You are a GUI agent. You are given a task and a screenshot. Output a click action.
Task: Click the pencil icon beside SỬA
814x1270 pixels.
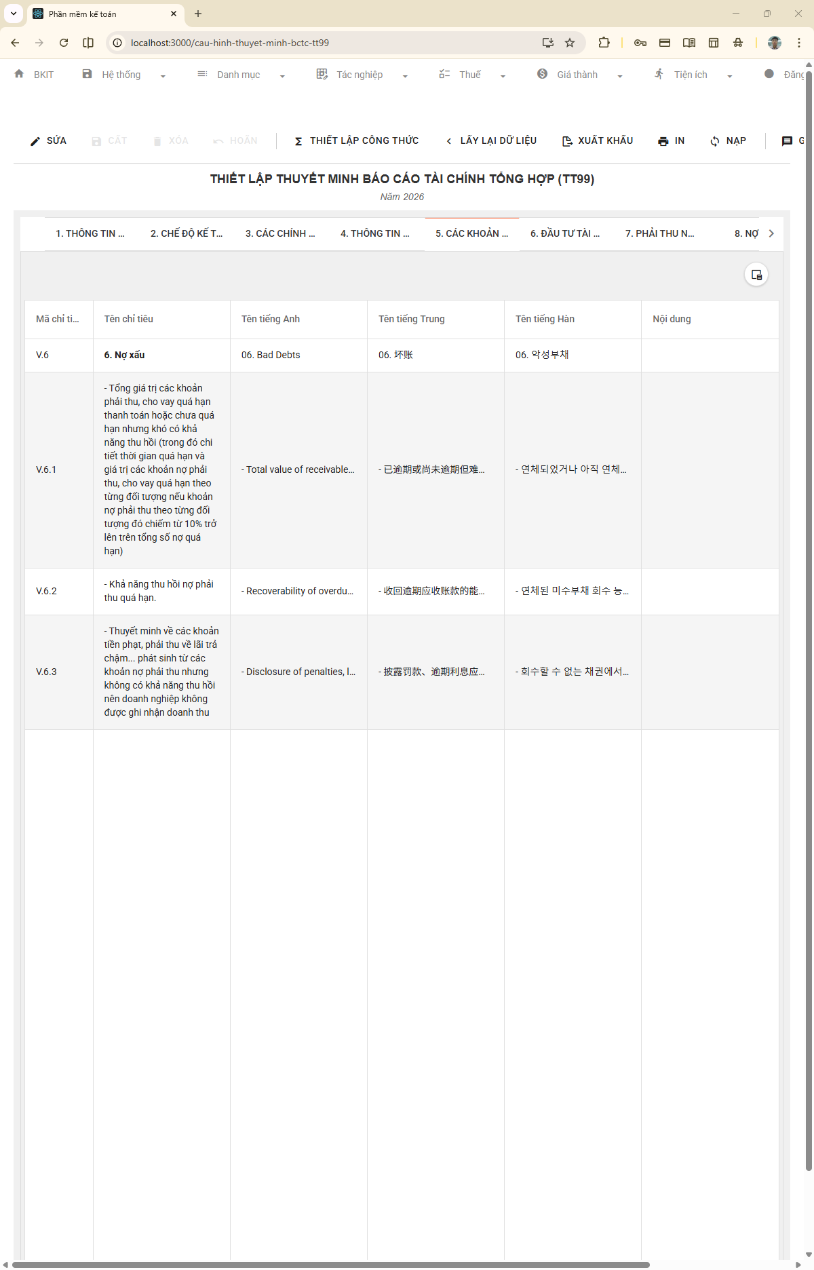(x=35, y=141)
